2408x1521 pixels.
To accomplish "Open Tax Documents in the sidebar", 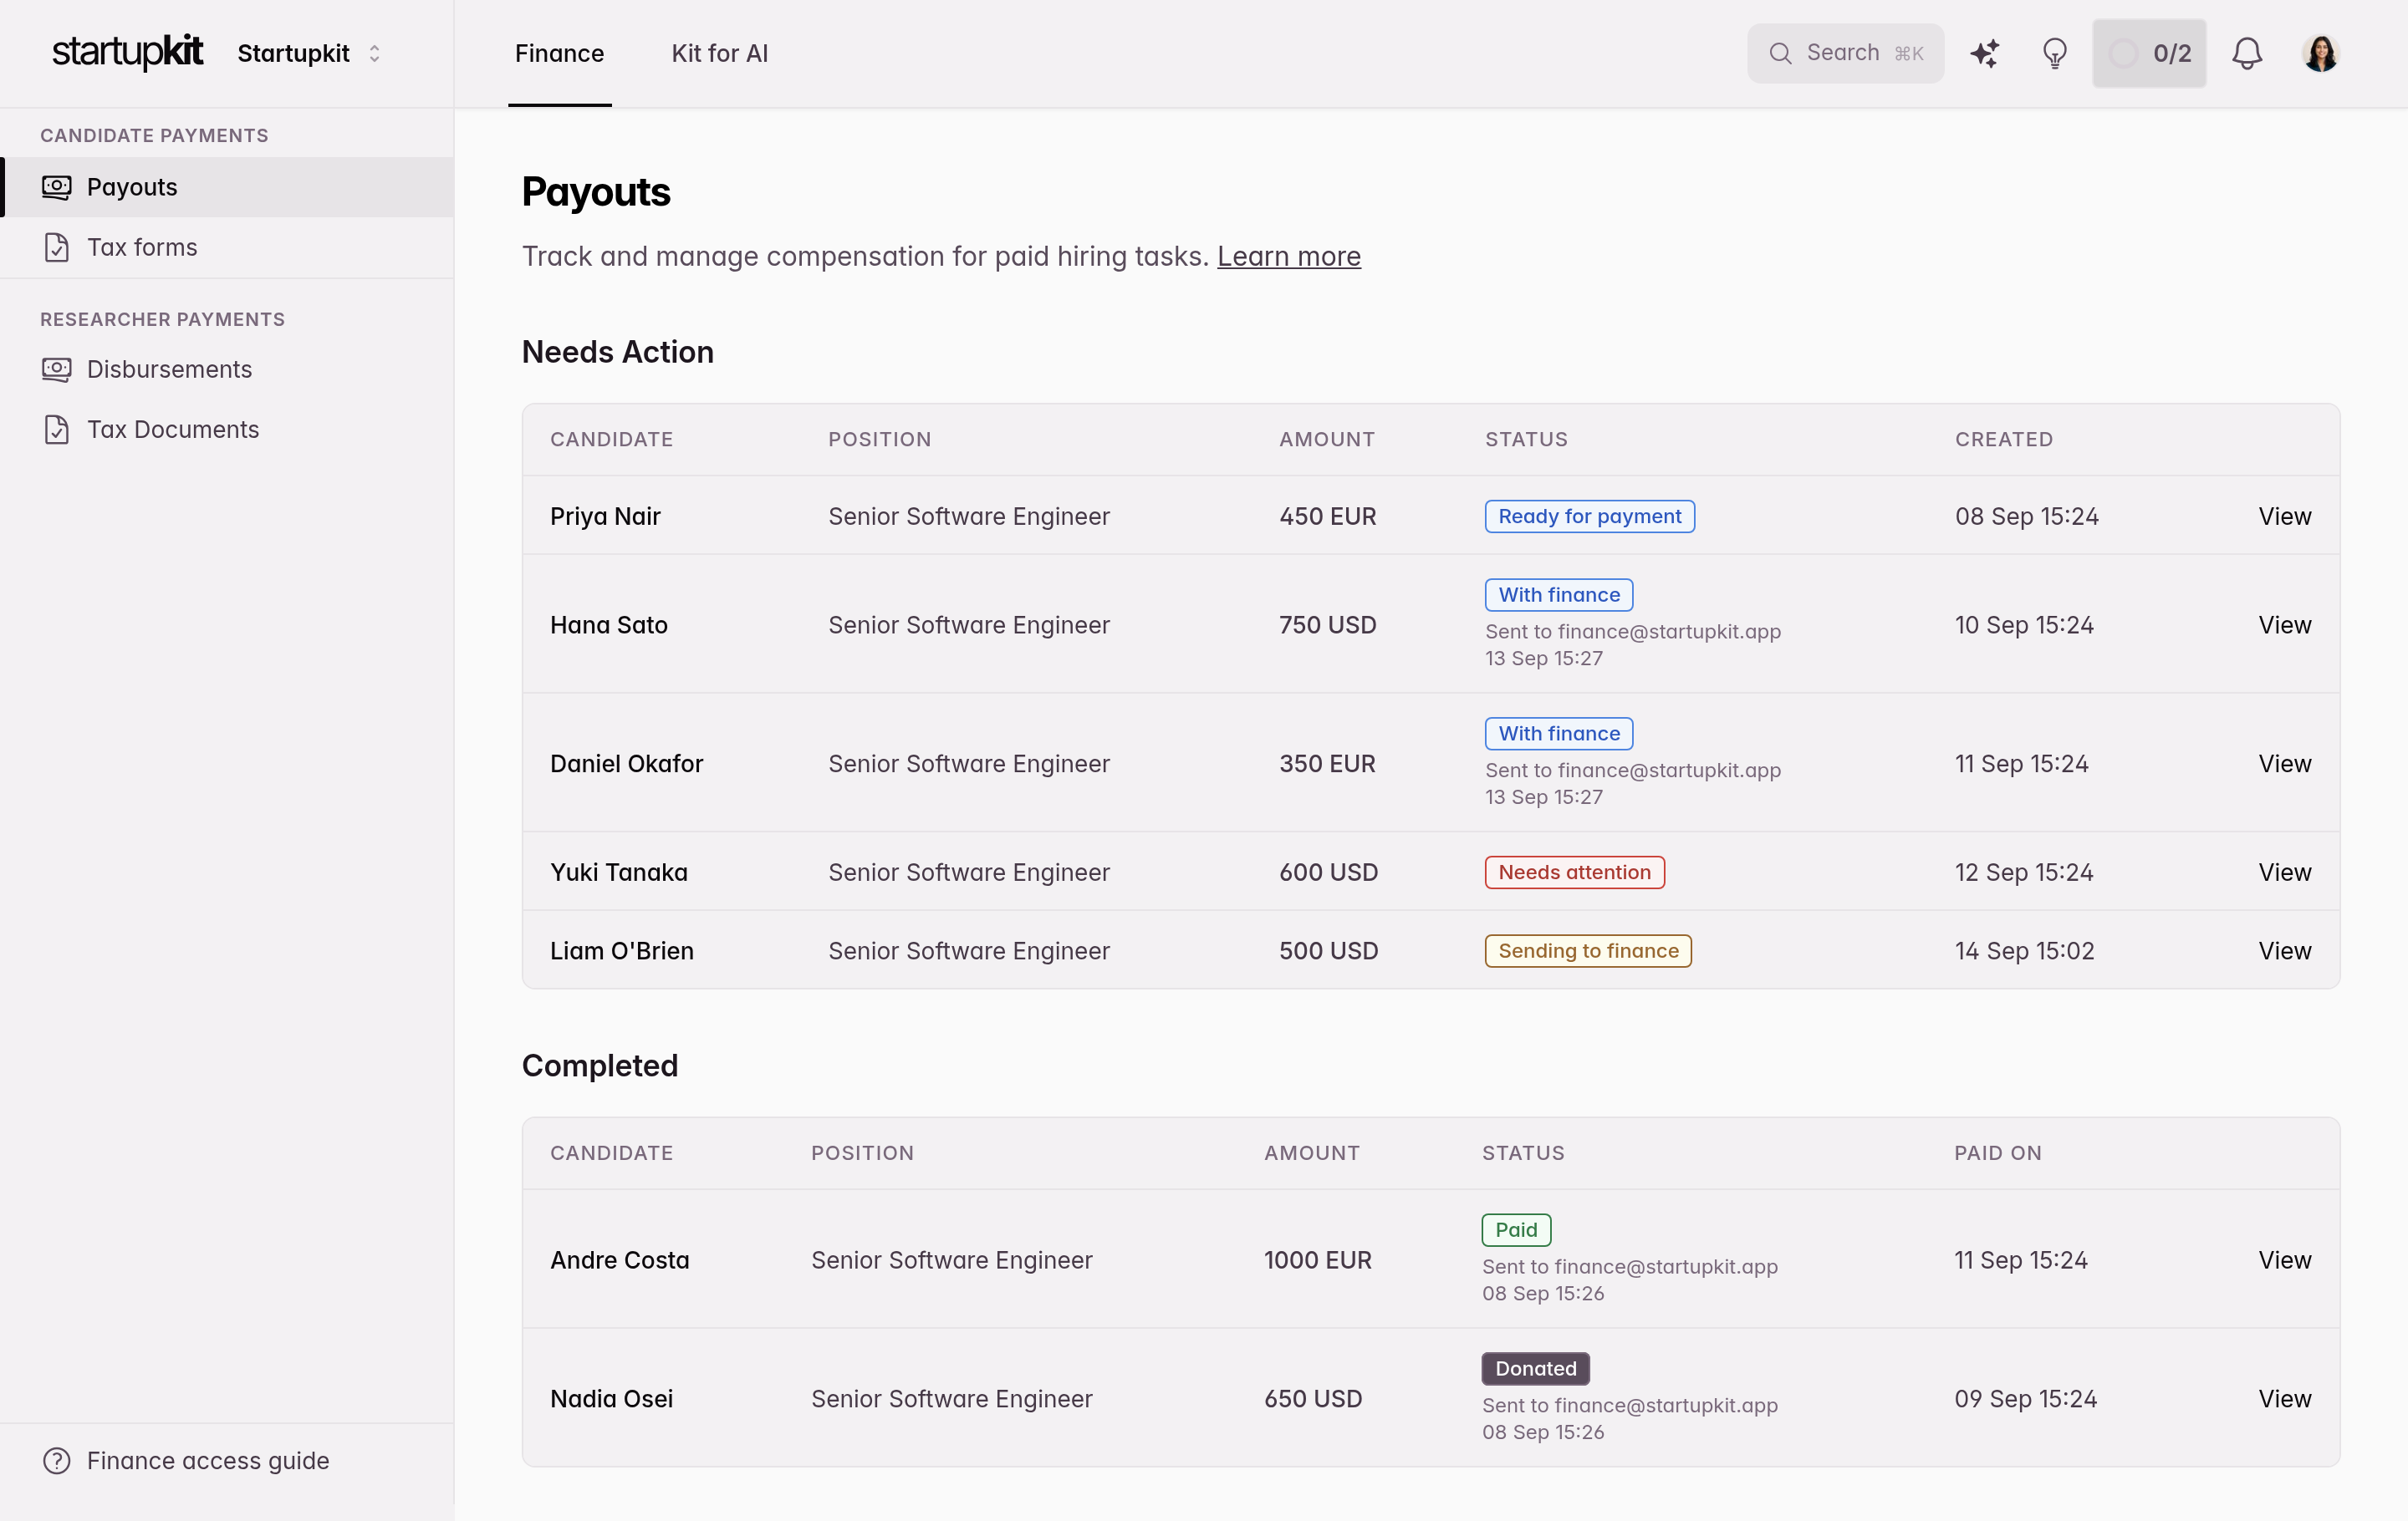I will [226, 429].
